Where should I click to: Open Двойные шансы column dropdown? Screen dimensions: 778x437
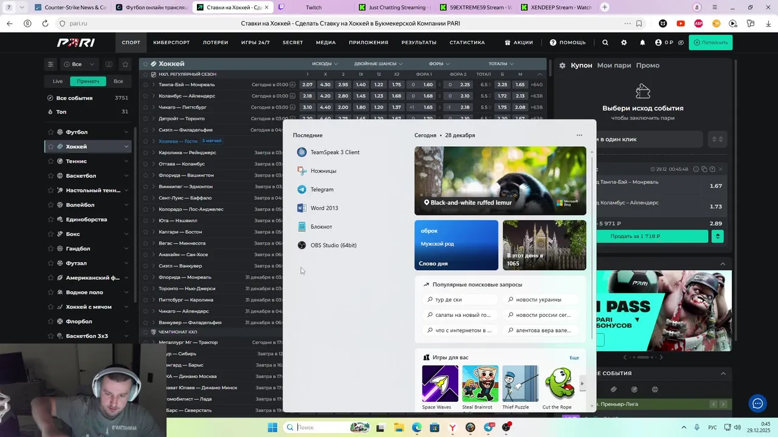click(378, 63)
